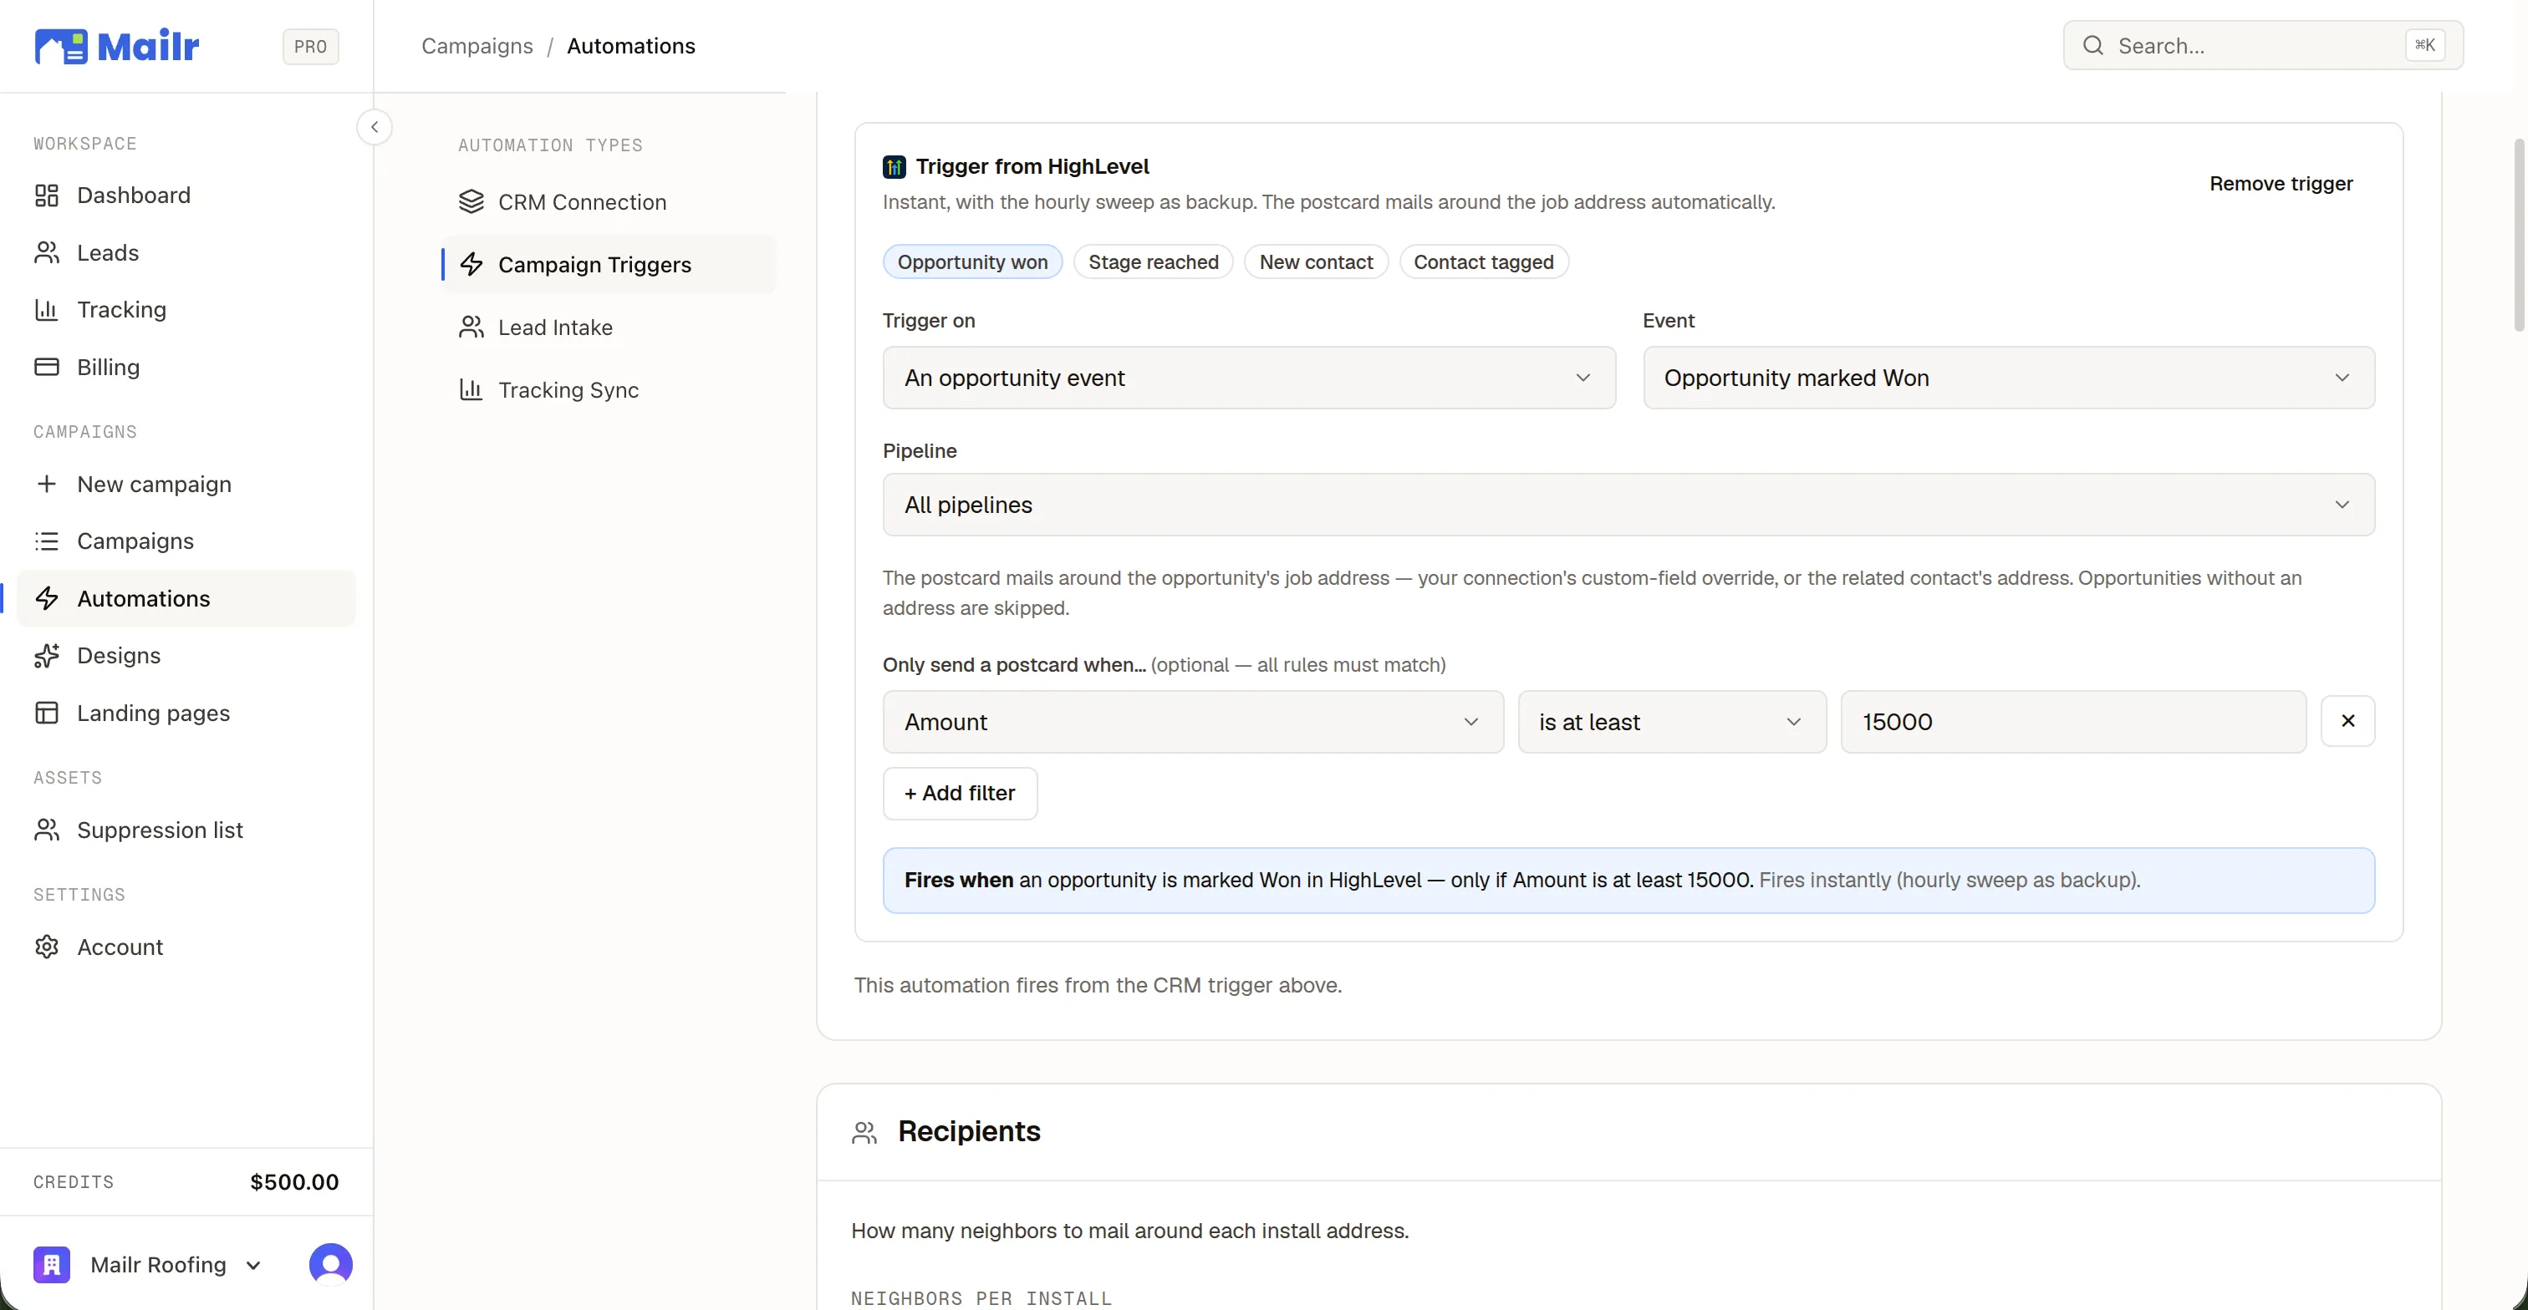Image resolution: width=2528 pixels, height=1310 pixels.
Task: Start a New campaign from the sidebar
Action: 186,485
